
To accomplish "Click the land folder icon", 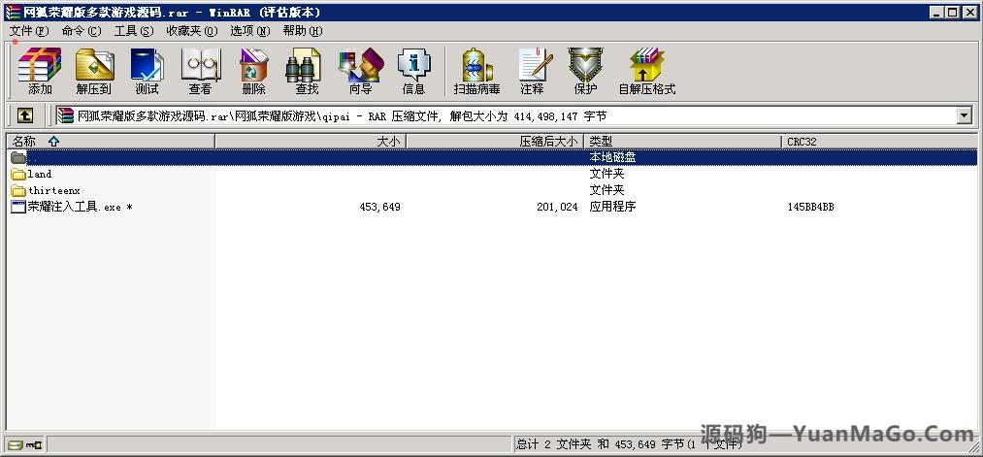I will (x=18, y=175).
